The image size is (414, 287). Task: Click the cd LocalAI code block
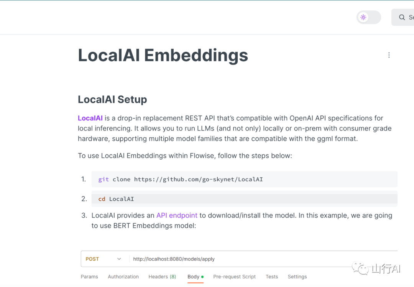pos(244,199)
